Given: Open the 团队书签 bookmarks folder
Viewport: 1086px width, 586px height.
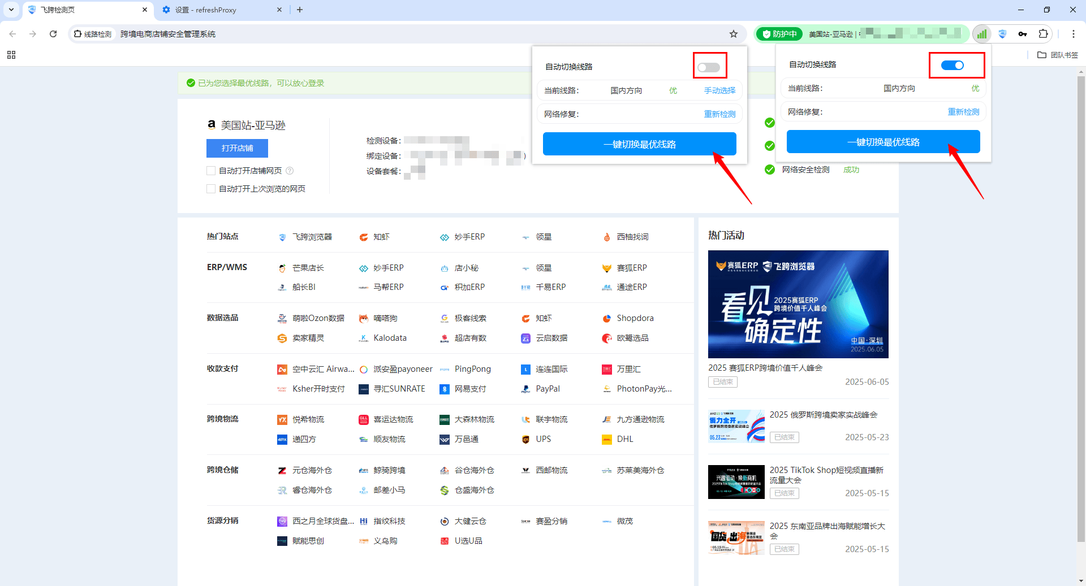Looking at the screenshot, I should click(1058, 55).
